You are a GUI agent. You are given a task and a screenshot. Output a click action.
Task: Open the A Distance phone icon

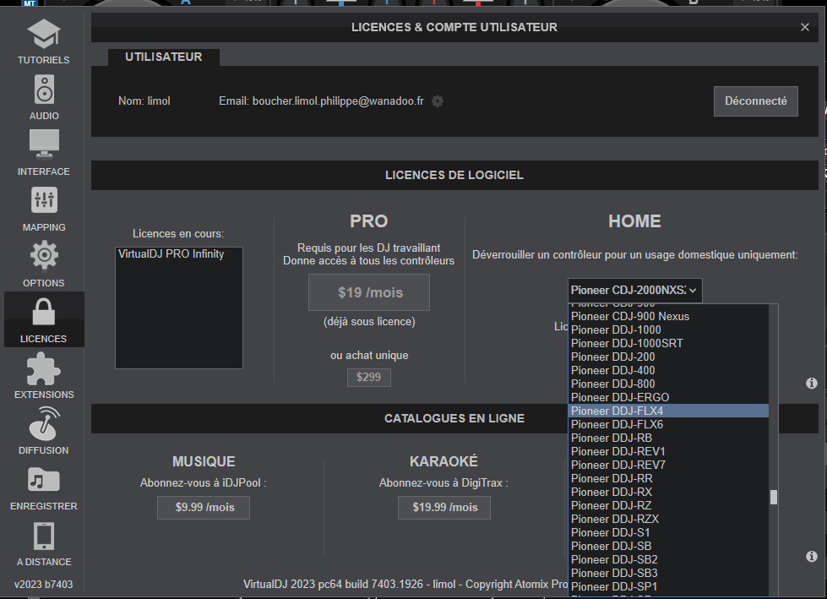[x=44, y=536]
